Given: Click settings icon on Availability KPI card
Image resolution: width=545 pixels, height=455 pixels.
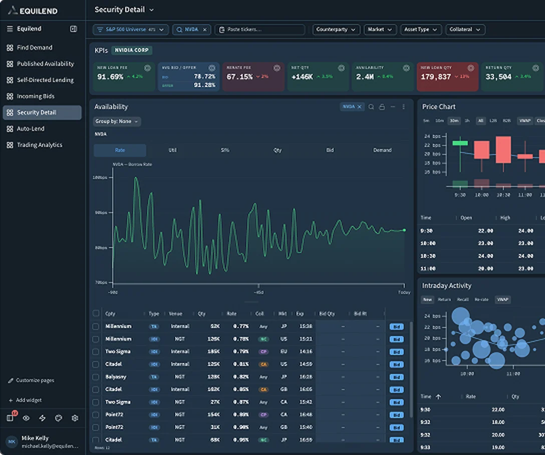Looking at the screenshot, I should point(406,68).
